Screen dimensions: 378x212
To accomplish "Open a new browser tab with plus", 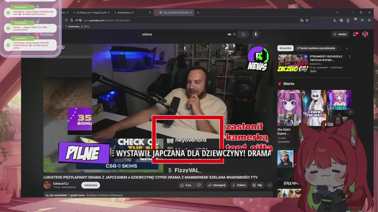I will point(198,13).
